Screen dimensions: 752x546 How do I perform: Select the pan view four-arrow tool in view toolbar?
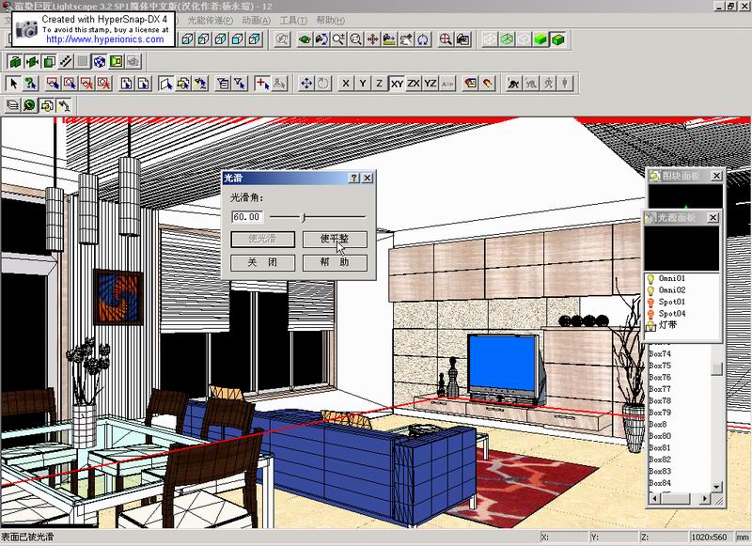372,39
